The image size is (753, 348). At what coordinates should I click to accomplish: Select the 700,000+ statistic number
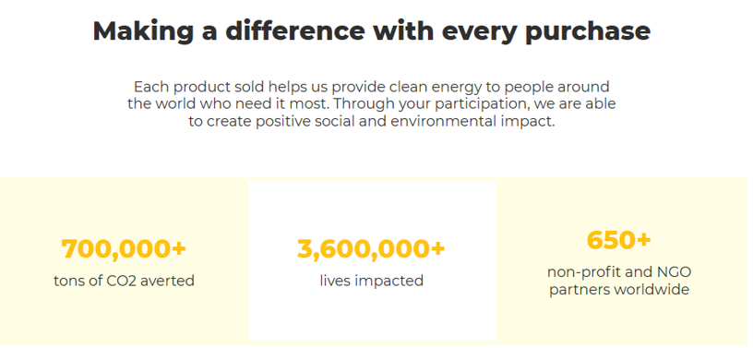click(124, 249)
